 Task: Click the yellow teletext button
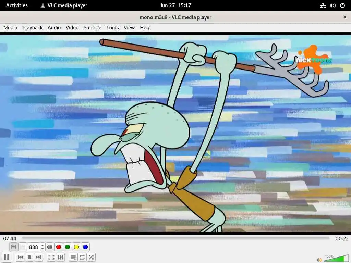(76, 247)
